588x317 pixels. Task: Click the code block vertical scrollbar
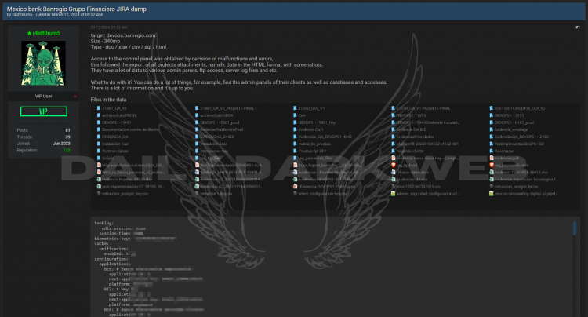tap(574, 228)
